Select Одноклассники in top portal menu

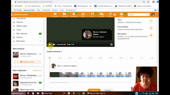point(29,10)
